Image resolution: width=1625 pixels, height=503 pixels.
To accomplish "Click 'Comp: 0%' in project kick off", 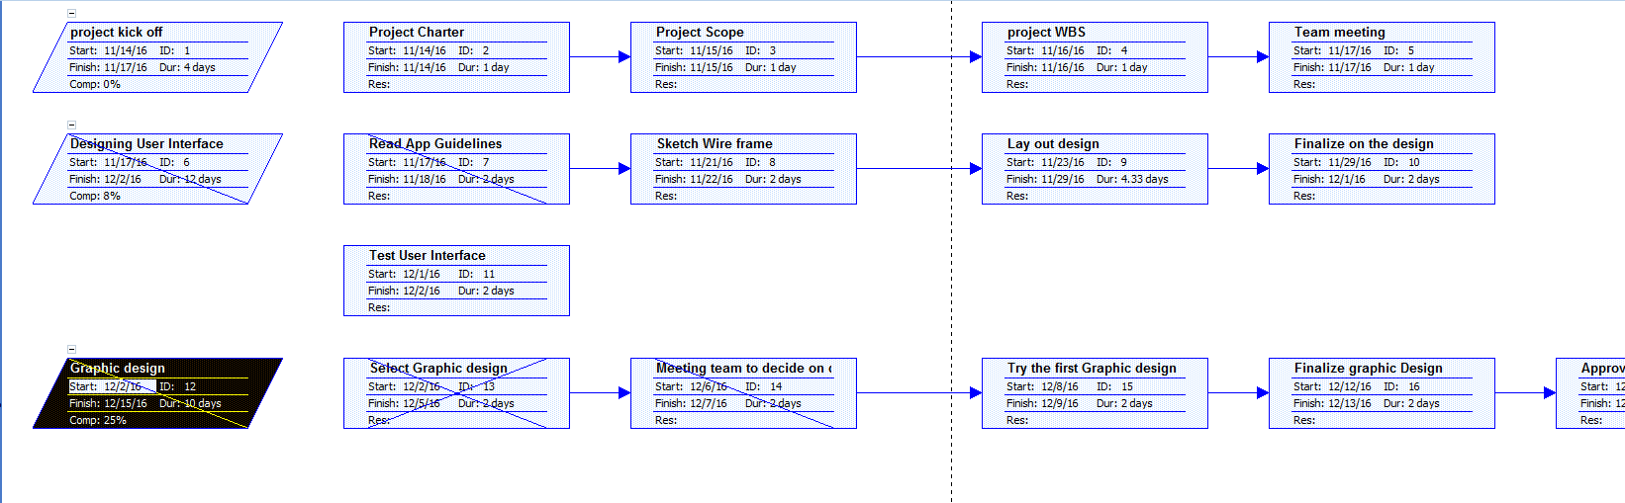I will click(x=95, y=85).
